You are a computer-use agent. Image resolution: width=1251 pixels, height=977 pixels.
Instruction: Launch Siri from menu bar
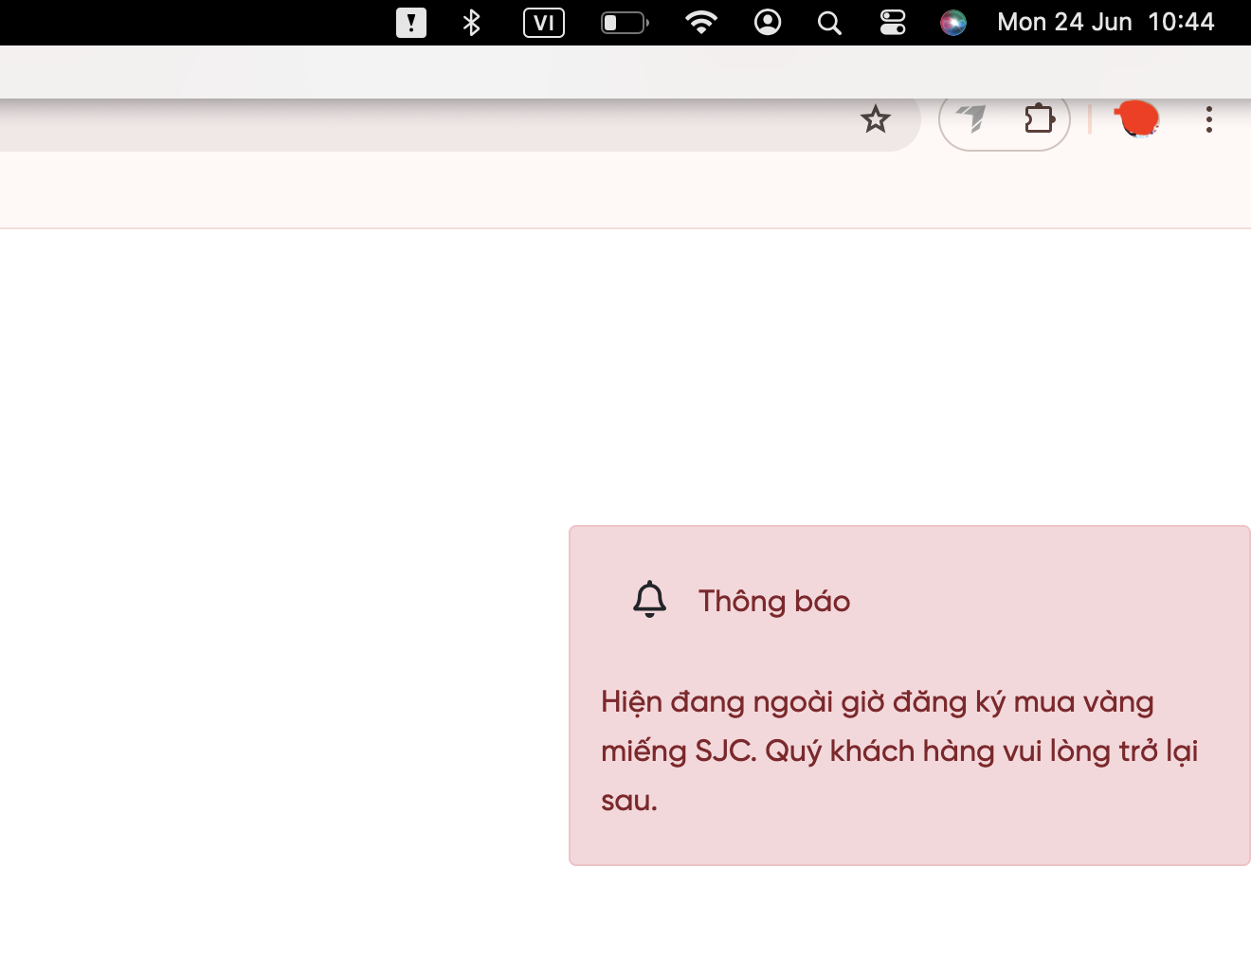pos(953,23)
